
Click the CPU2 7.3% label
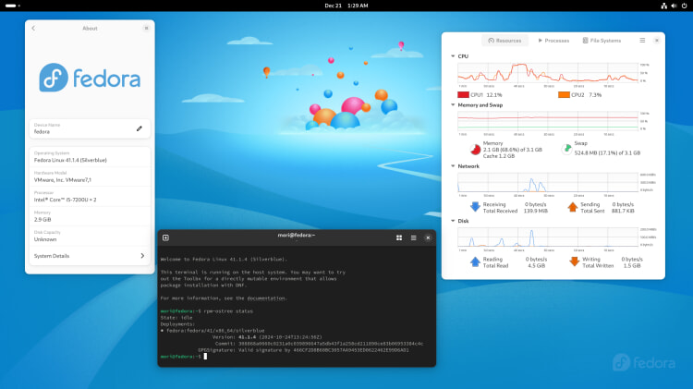point(587,95)
